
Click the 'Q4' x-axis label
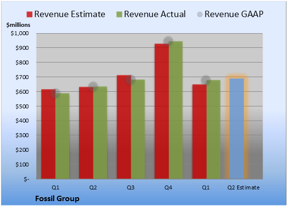tap(168, 187)
